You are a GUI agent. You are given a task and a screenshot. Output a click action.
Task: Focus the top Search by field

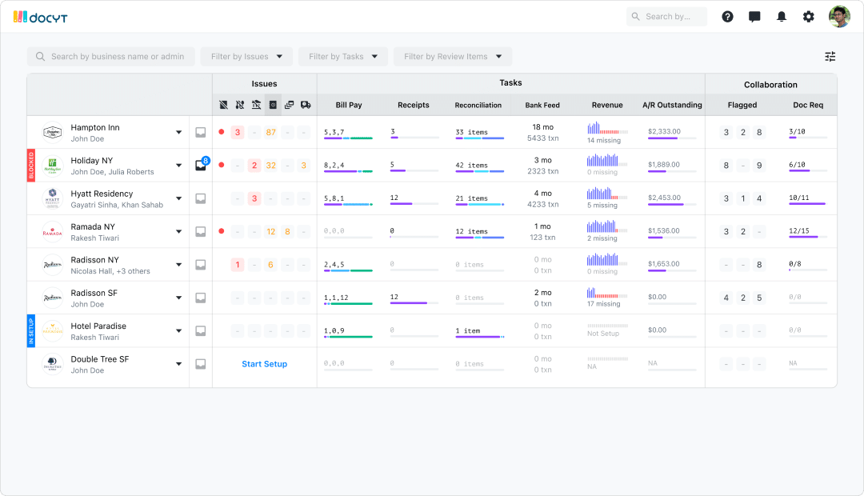666,17
